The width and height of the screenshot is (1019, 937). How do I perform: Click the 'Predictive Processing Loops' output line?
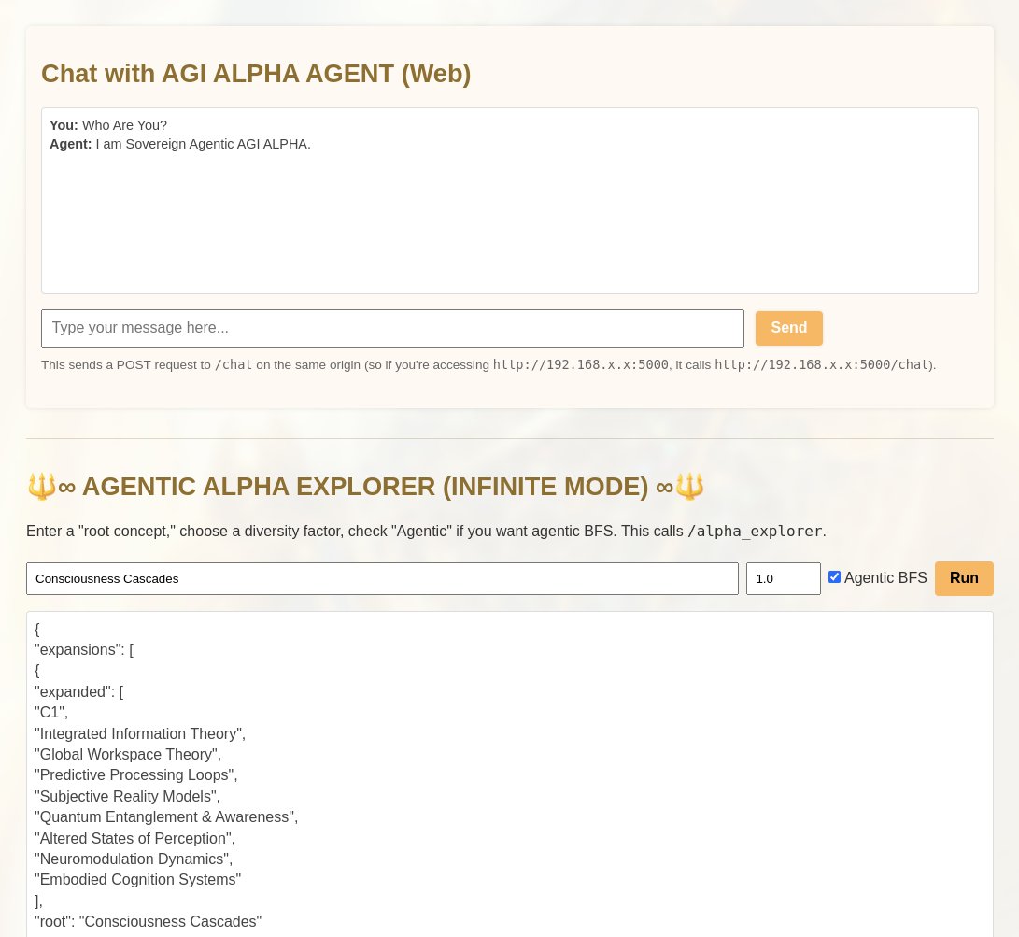[x=135, y=775]
